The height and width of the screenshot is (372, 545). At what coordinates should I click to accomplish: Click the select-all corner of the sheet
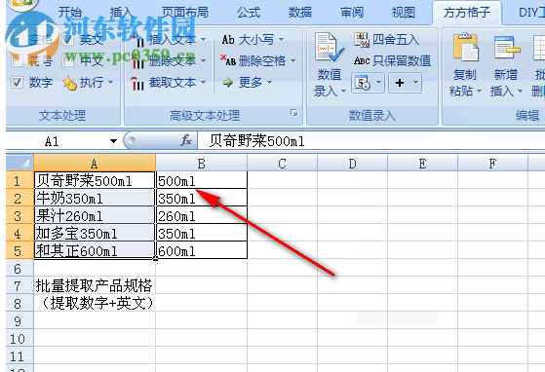click(19, 163)
